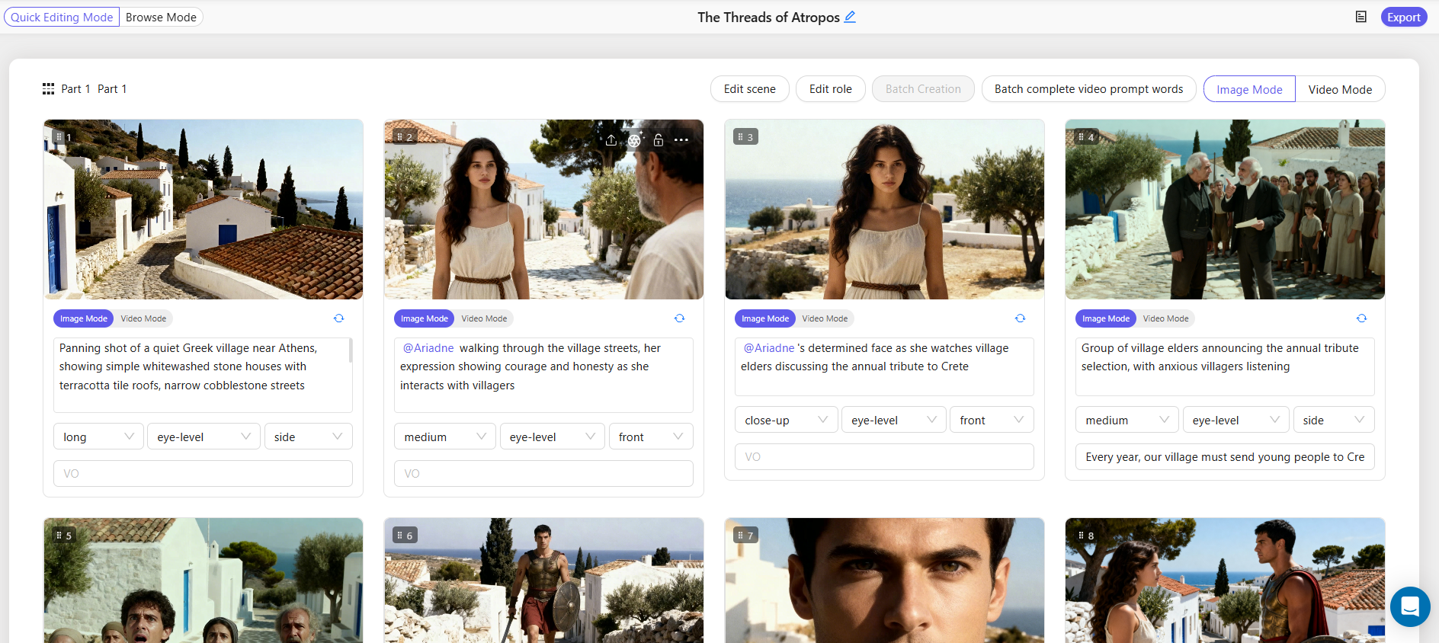This screenshot has width=1439, height=643.
Task: Open the three-dot menu on shot 2
Action: (x=681, y=140)
